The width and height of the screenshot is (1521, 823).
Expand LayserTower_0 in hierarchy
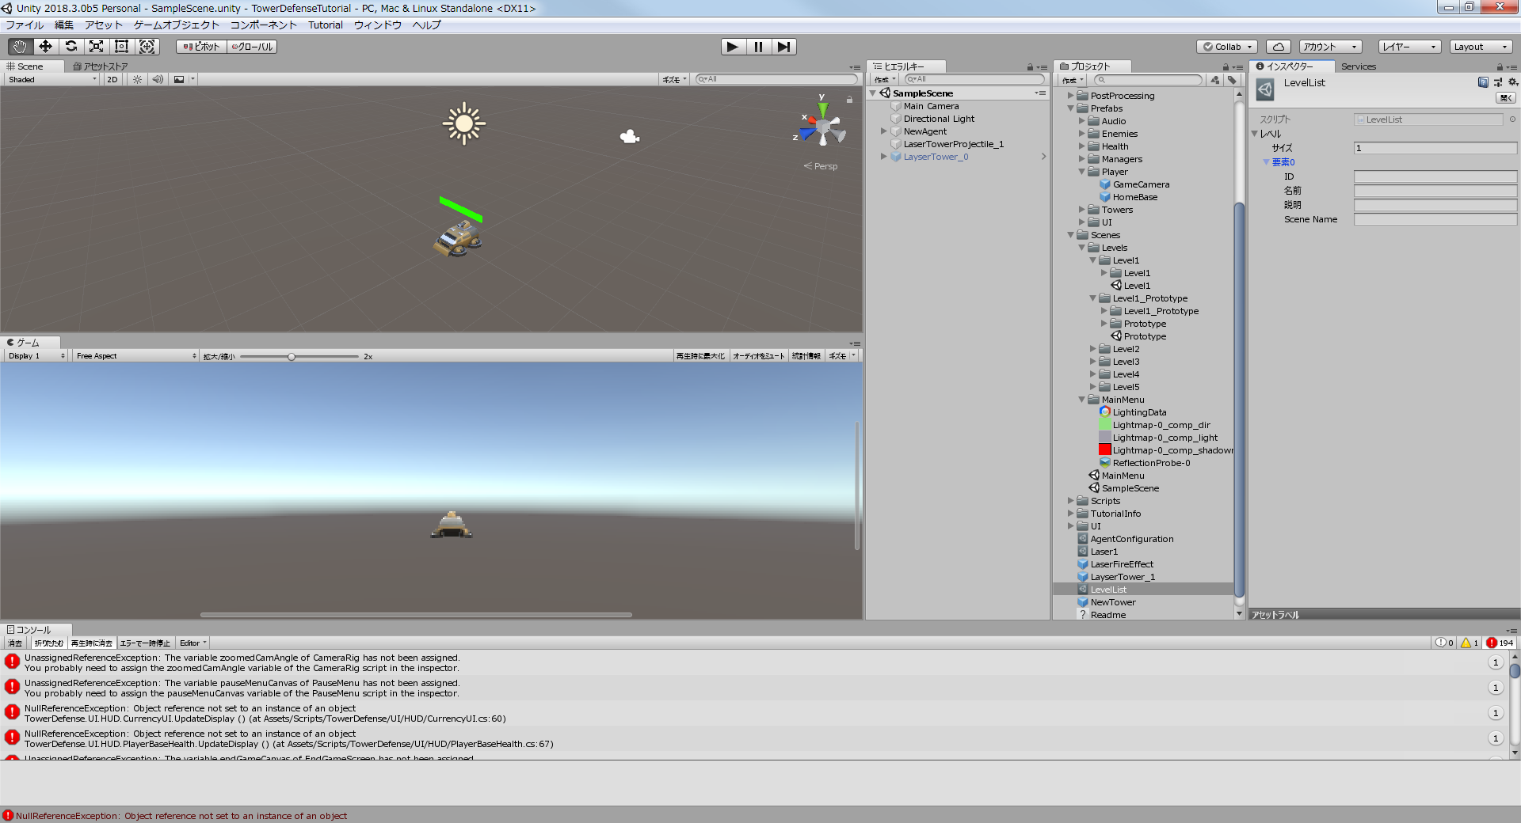(884, 157)
